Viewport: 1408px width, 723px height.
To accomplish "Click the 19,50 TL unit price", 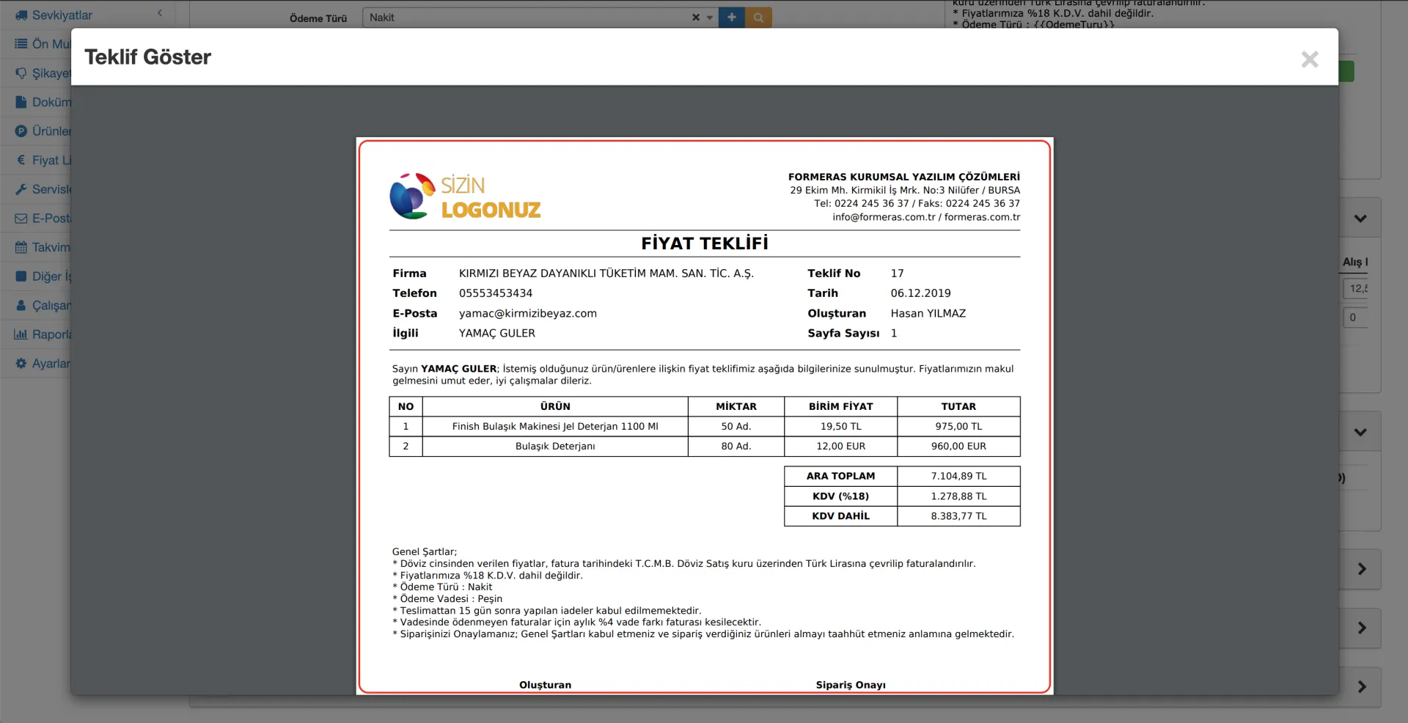I will coord(841,427).
